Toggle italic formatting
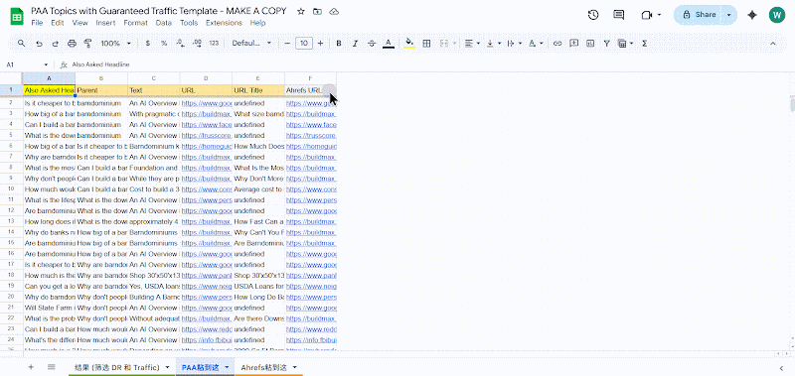 click(355, 44)
